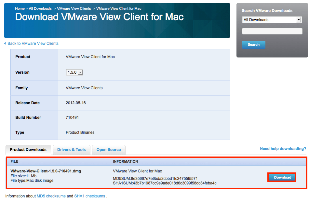Click the VMware-View-Client-1.5.0-710491.dmg file name
The height and width of the screenshot is (201, 309).
point(46,171)
